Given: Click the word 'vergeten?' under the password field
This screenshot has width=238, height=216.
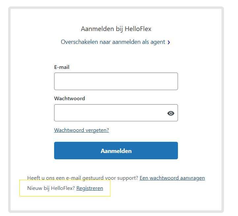Looking at the screenshot, I should (97, 130).
